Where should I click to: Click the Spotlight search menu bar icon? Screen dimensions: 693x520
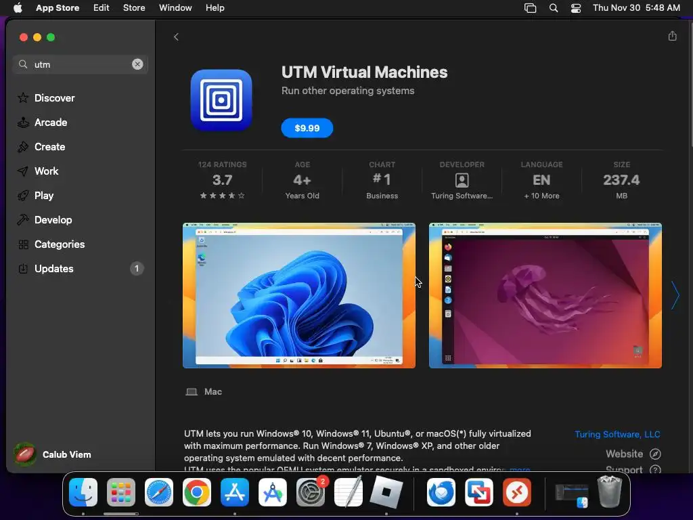point(554,8)
